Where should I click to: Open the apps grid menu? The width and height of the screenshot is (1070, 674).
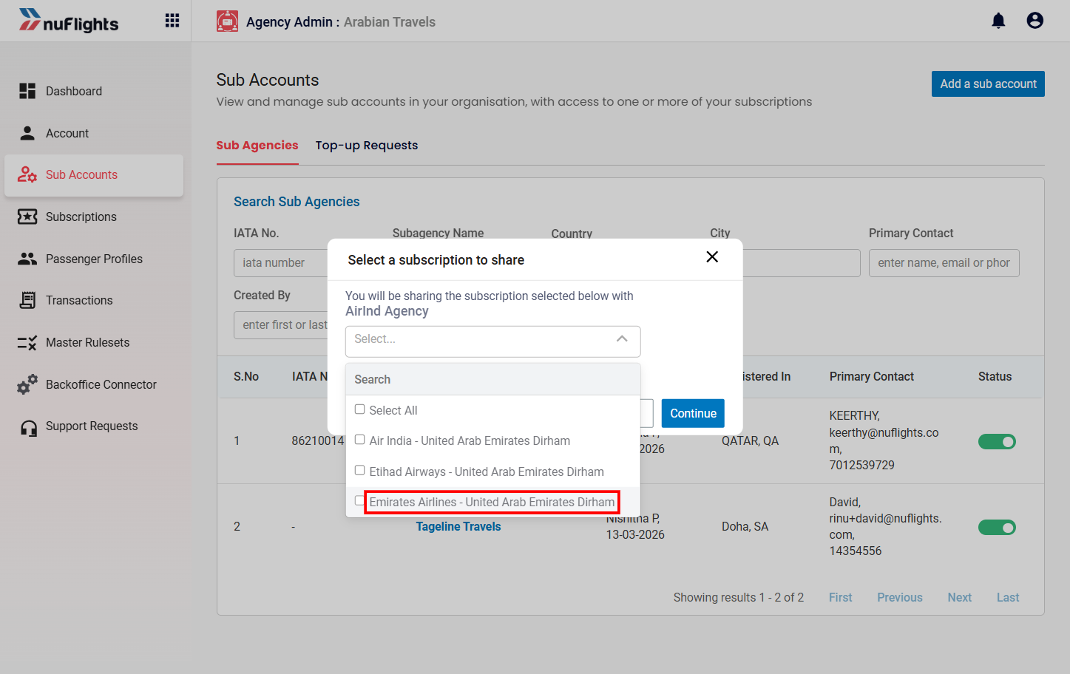(x=172, y=21)
